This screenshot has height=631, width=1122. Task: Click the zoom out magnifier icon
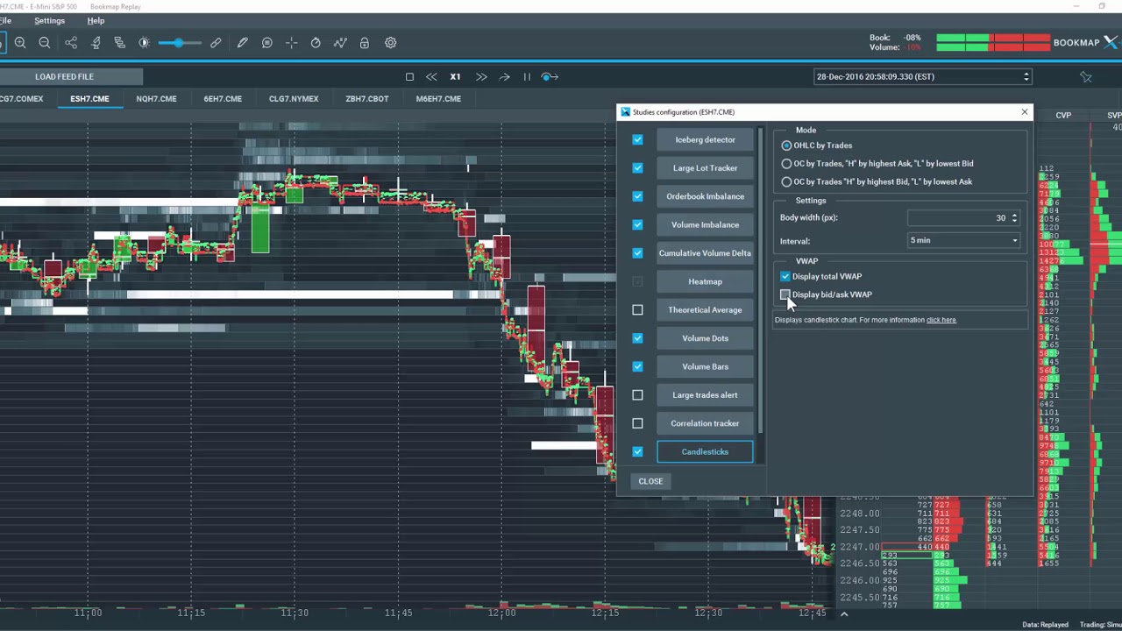point(45,43)
